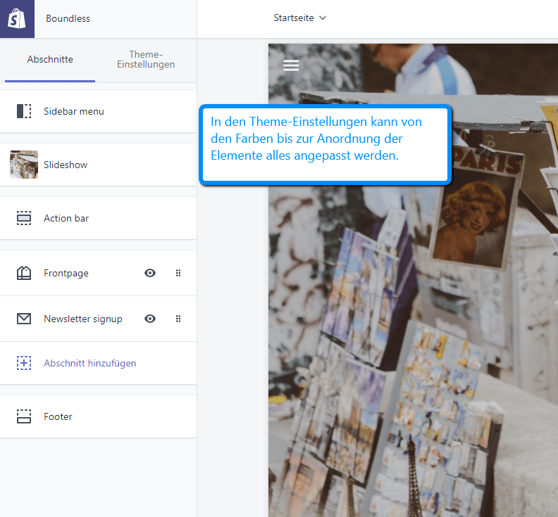Click Abschnitt hinzufügen link
Viewport: 558px width, 517px height.
coord(90,363)
